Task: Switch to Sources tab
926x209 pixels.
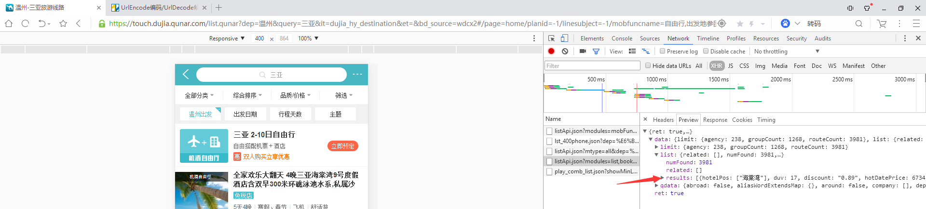Action: point(650,39)
